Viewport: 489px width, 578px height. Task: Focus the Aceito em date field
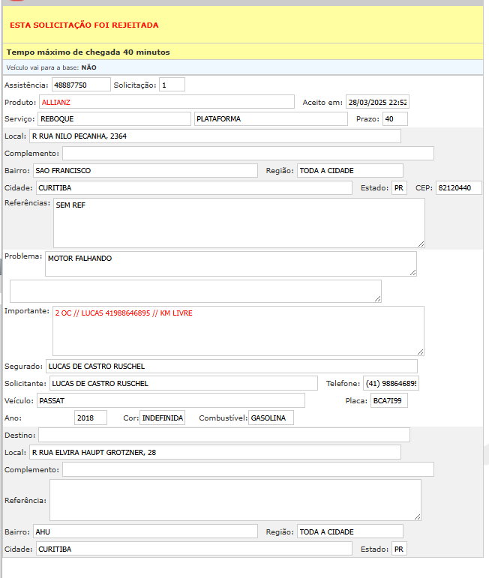[x=376, y=102]
